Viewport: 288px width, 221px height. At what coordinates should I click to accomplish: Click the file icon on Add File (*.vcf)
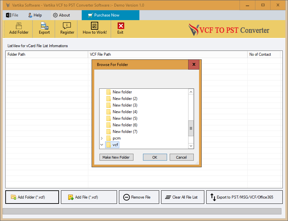tap(71, 197)
